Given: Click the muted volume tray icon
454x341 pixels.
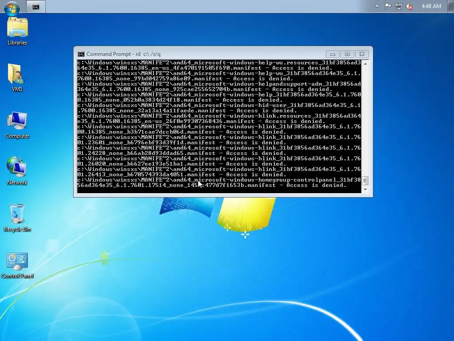Looking at the screenshot, I should pyautogui.click(x=409, y=6).
